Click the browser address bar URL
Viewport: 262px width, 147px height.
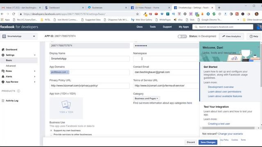click(x=64, y=14)
